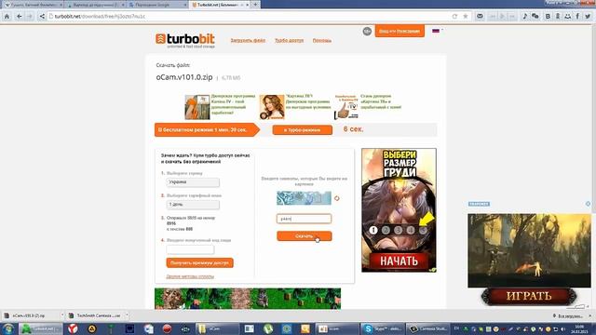This screenshot has width=596, height=335.
Task: Click the ad thumbnail with thumbs-up hand
Action: pyautogui.click(x=346, y=107)
